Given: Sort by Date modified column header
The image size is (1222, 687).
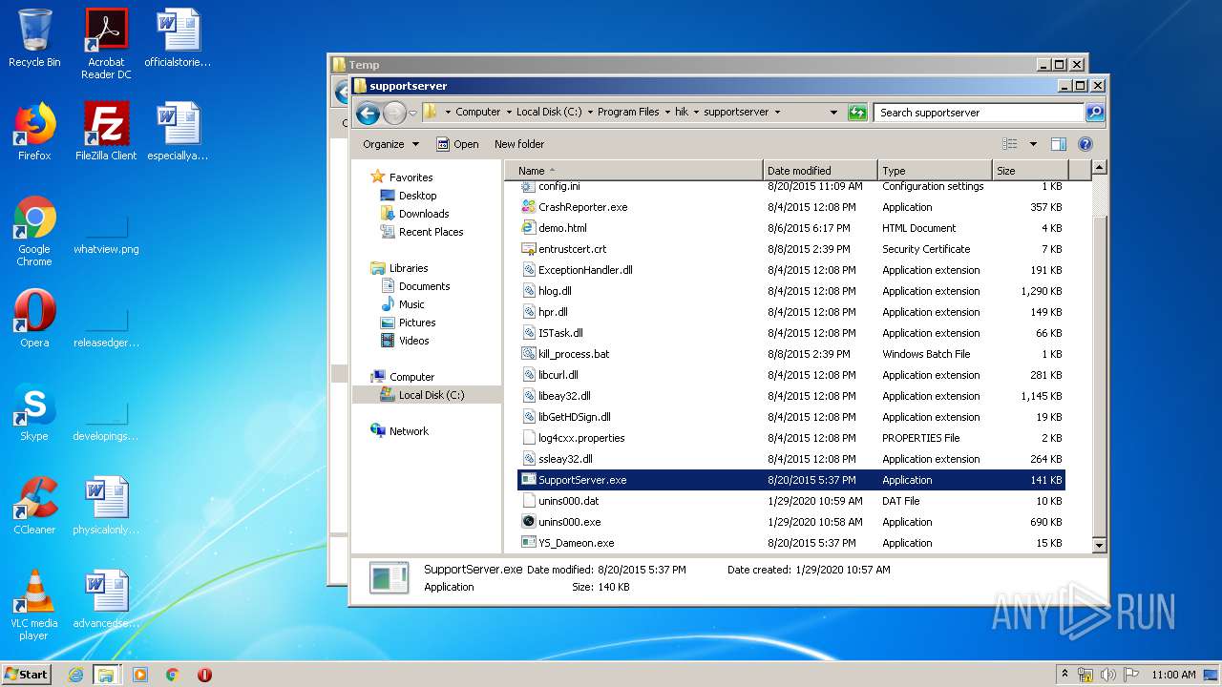Looking at the screenshot, I should (x=820, y=171).
